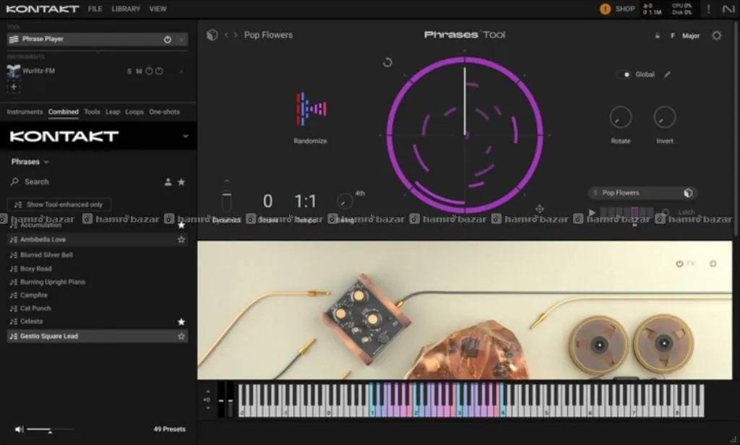Click the search magnifier icon

[x=14, y=181]
